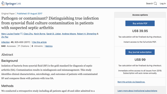Open Mary Louise Fowler's author link

(x=11, y=34)
